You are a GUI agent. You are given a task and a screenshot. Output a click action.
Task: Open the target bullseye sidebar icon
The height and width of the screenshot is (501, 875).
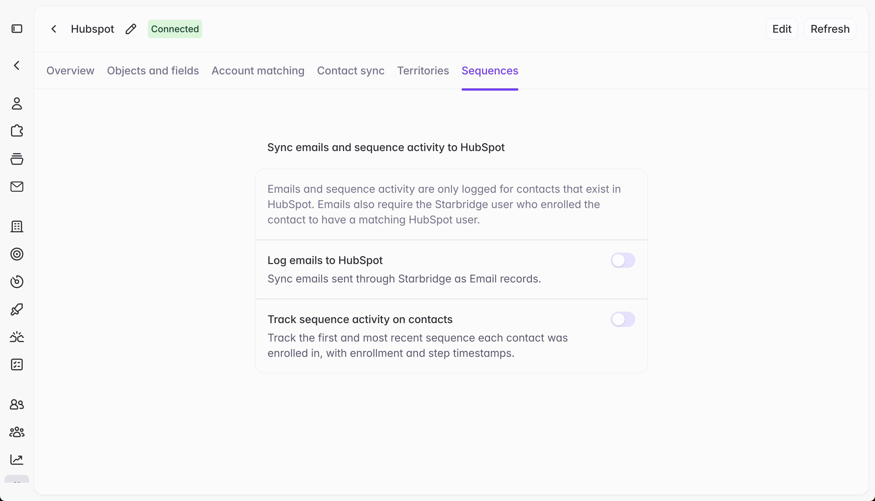[x=17, y=254]
